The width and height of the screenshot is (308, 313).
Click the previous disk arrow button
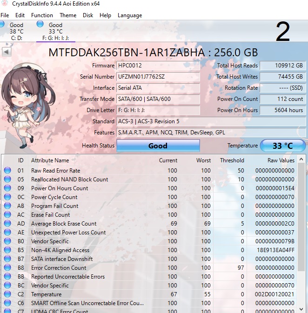click(7, 52)
